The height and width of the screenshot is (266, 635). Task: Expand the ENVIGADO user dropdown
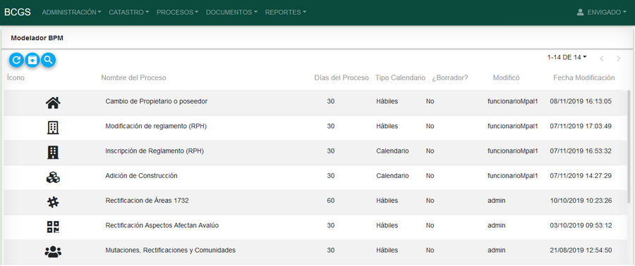click(606, 12)
